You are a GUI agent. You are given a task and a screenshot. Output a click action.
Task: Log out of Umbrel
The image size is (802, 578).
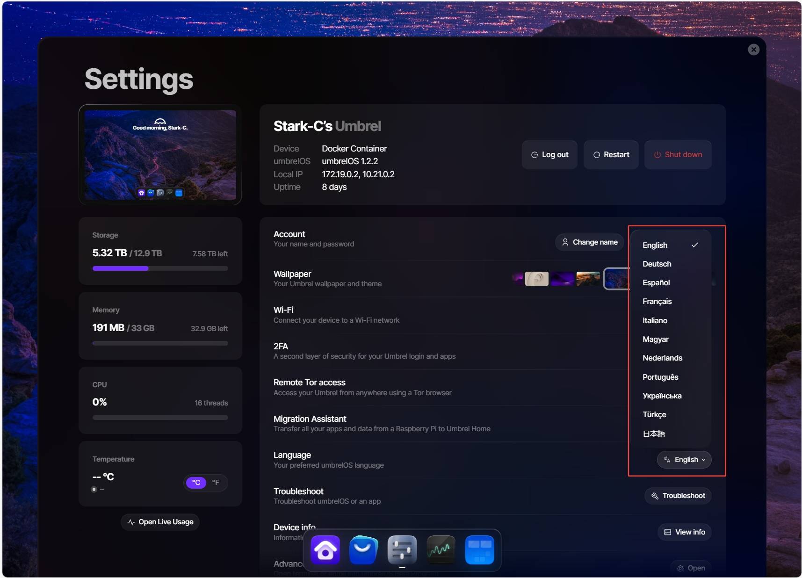tap(549, 155)
